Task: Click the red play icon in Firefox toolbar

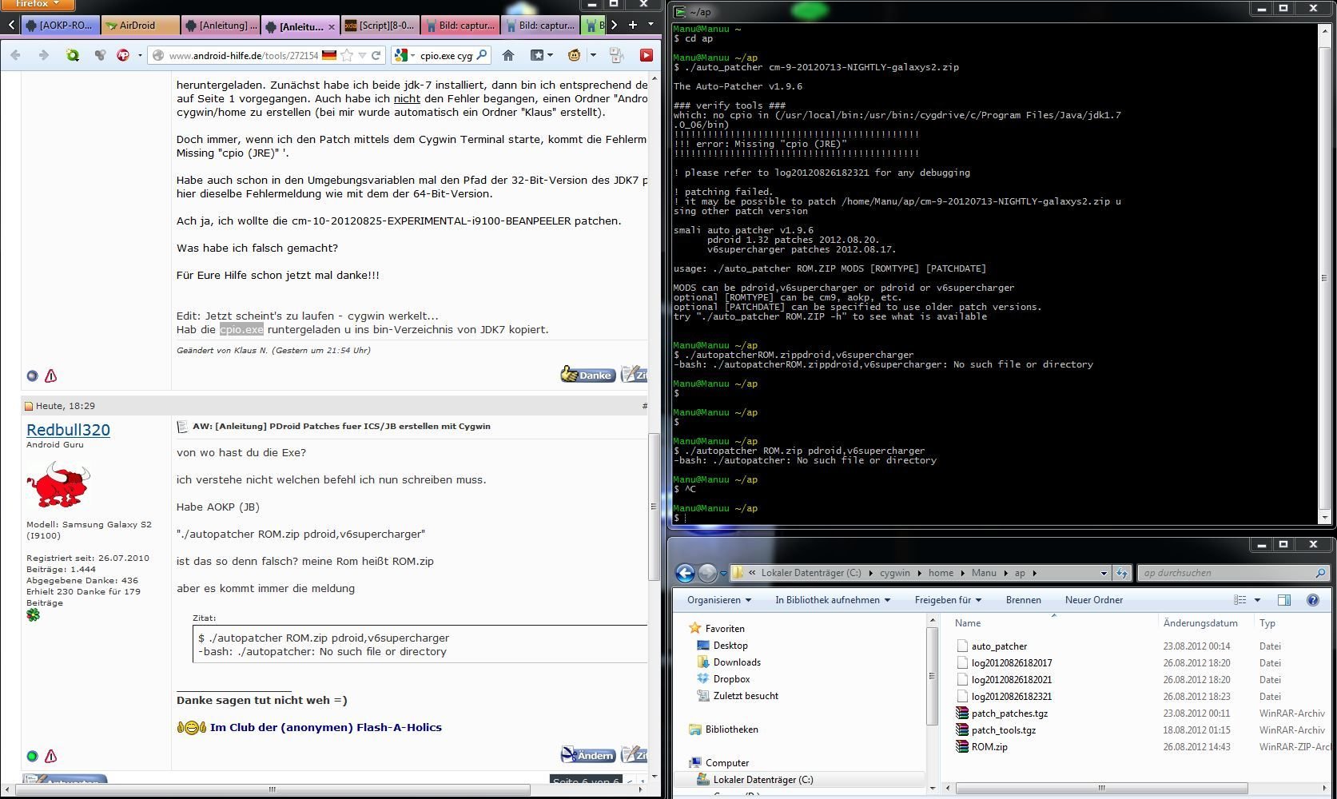Action: (x=646, y=55)
